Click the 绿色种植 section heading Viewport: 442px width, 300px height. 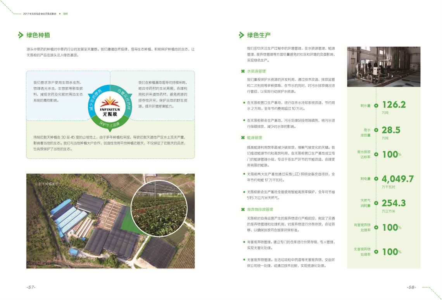point(38,35)
